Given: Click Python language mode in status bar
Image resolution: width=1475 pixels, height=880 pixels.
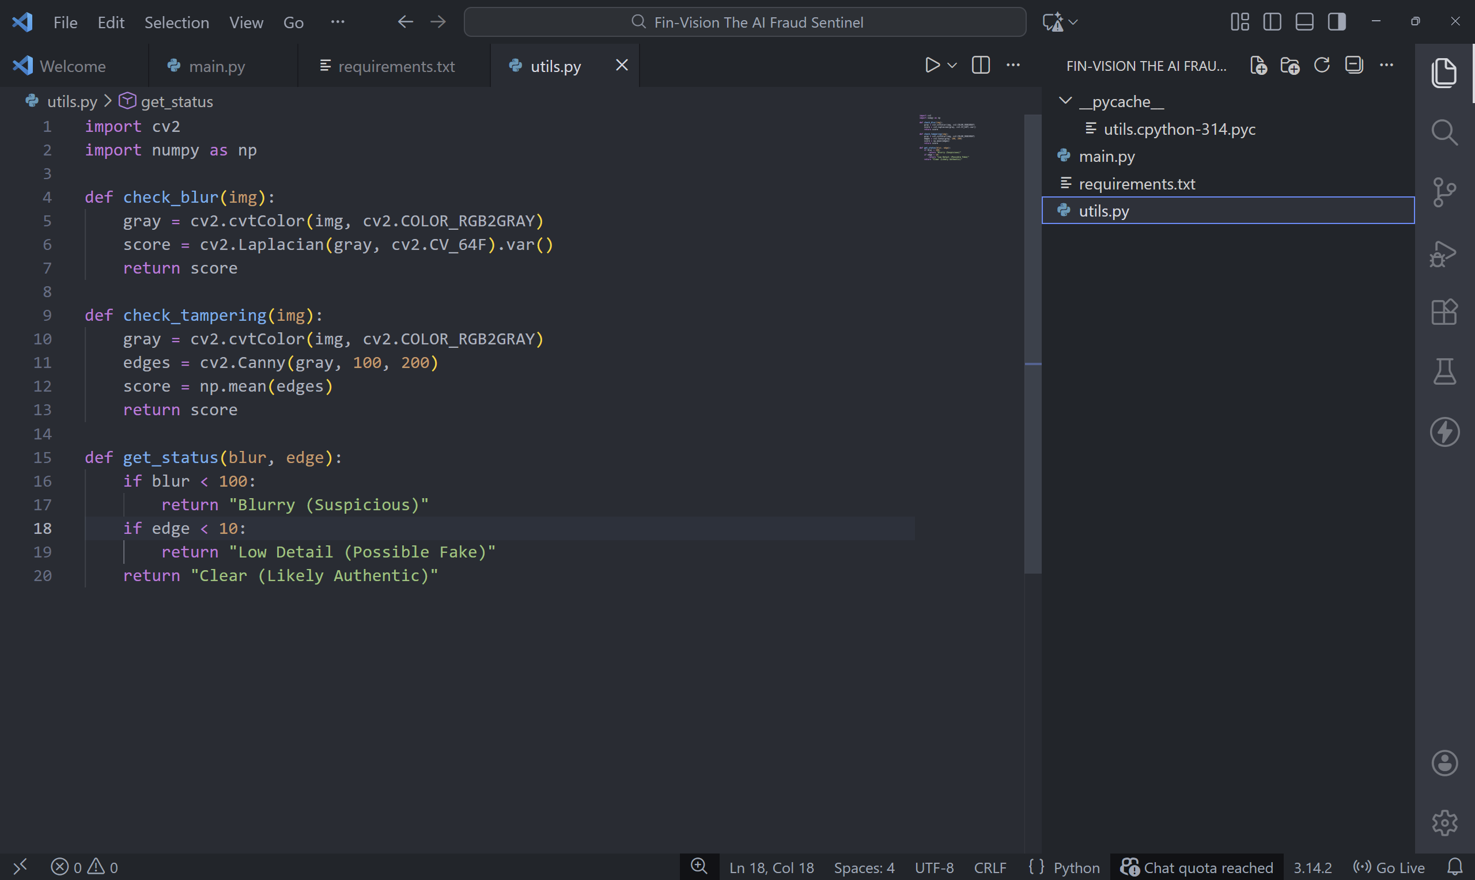Looking at the screenshot, I should click(x=1076, y=867).
